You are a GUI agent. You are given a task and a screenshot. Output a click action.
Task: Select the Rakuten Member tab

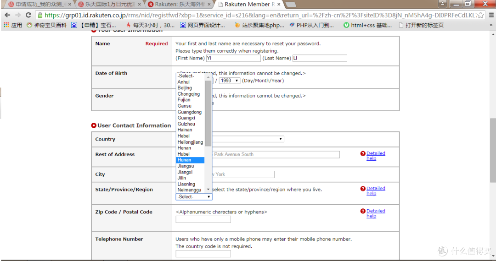[248, 5]
